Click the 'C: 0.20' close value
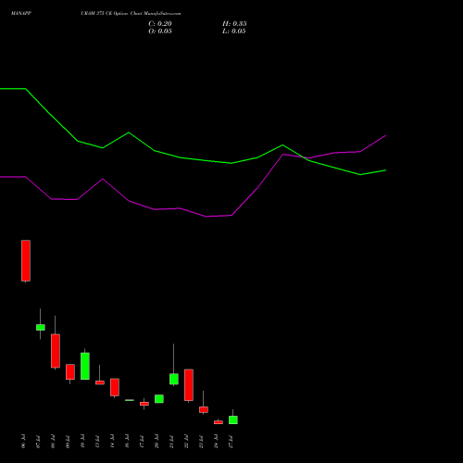The image size is (463, 463). [160, 24]
